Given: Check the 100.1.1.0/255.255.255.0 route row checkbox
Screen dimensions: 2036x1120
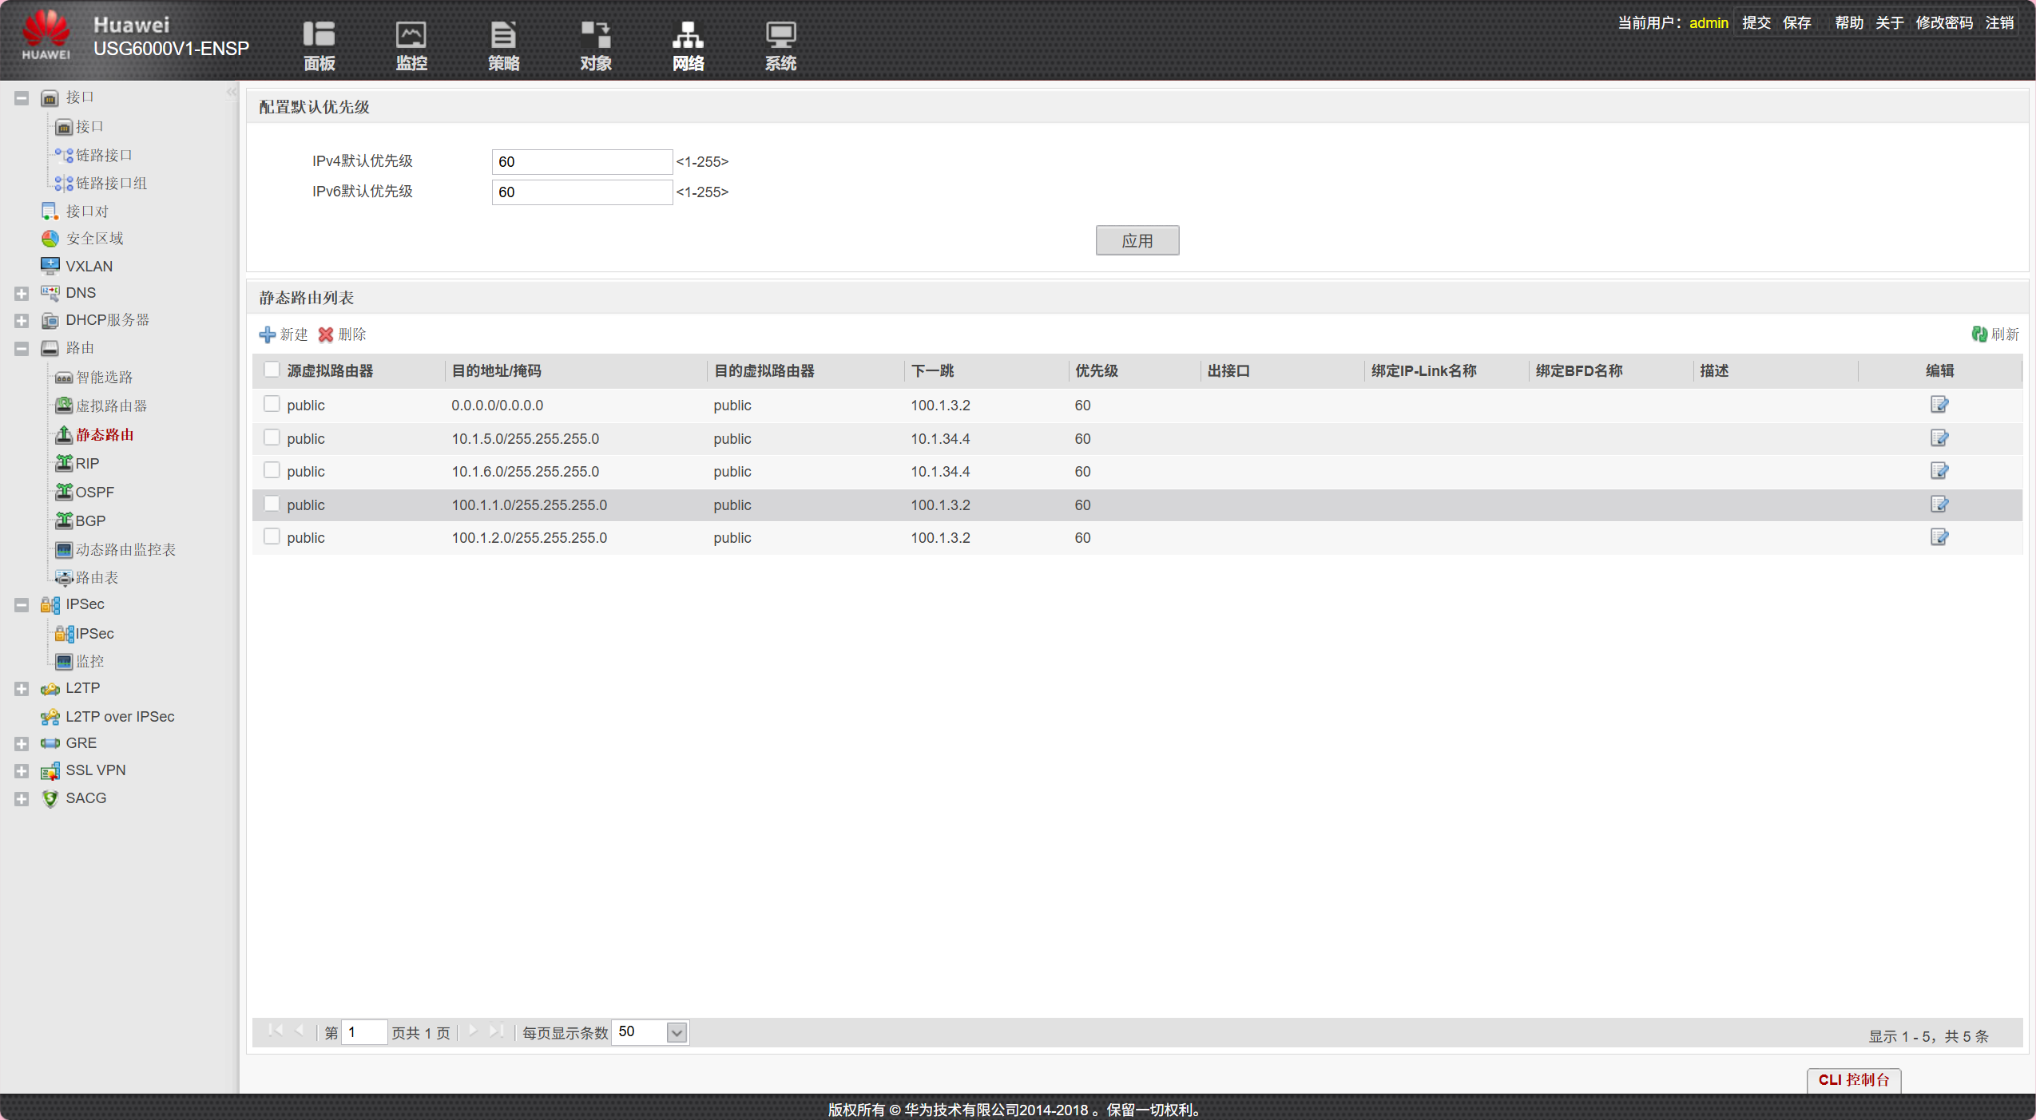Looking at the screenshot, I should pos(272,504).
